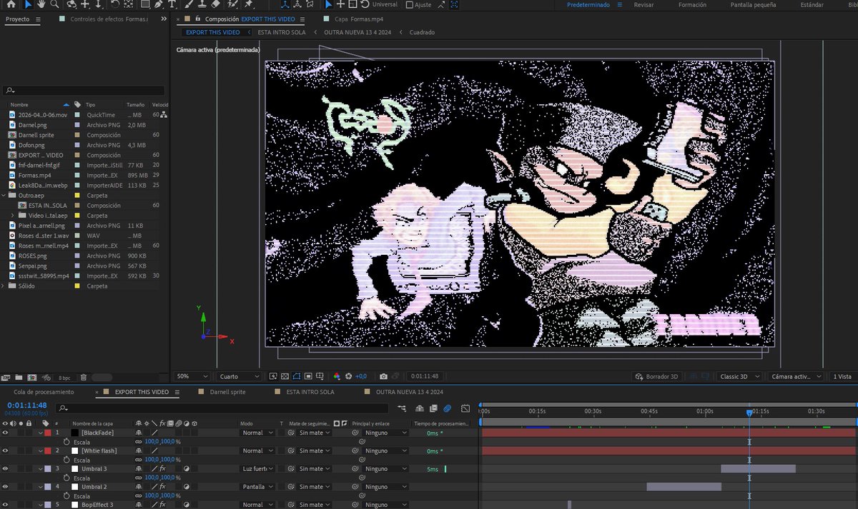Select the Selection arrow tool
This screenshot has height=509, width=858.
point(28,4)
